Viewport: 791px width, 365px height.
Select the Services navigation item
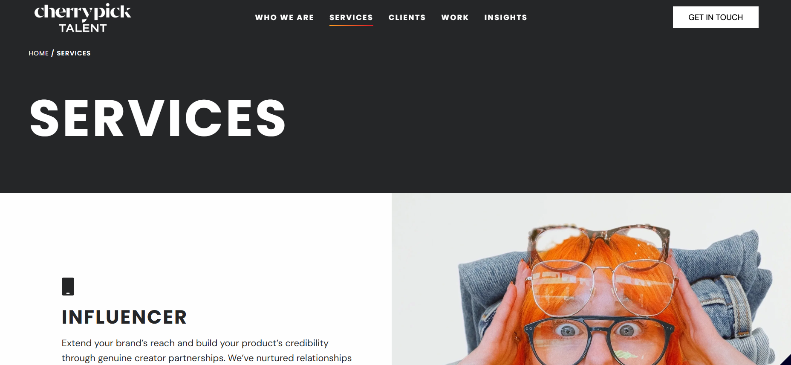351,17
